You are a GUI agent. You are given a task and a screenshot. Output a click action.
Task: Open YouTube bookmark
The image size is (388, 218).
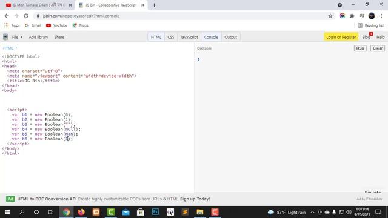point(56,25)
